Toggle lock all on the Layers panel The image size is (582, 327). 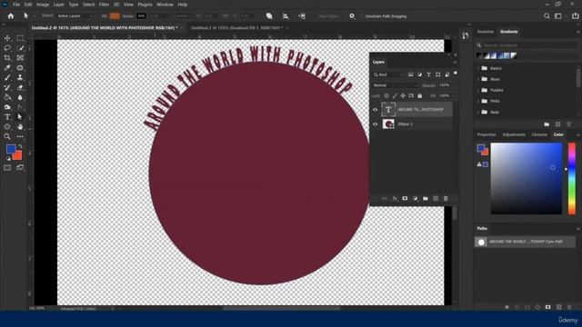[420, 96]
